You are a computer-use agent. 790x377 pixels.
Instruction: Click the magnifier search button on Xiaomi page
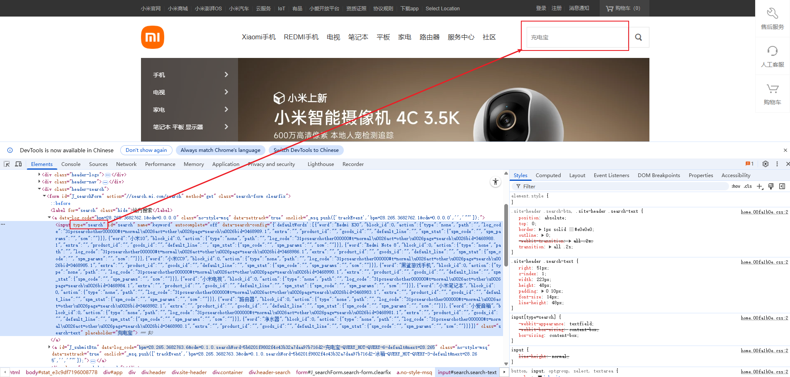pos(639,37)
